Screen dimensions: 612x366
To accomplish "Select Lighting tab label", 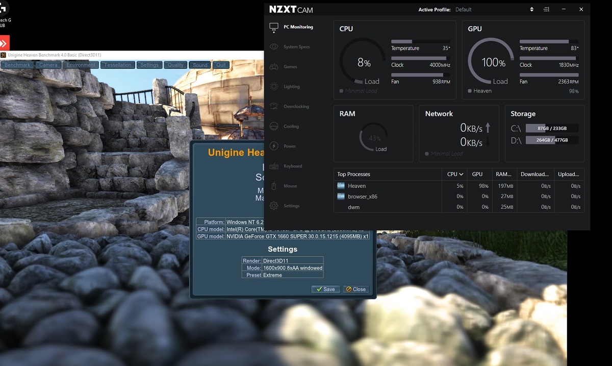I will 292,87.
